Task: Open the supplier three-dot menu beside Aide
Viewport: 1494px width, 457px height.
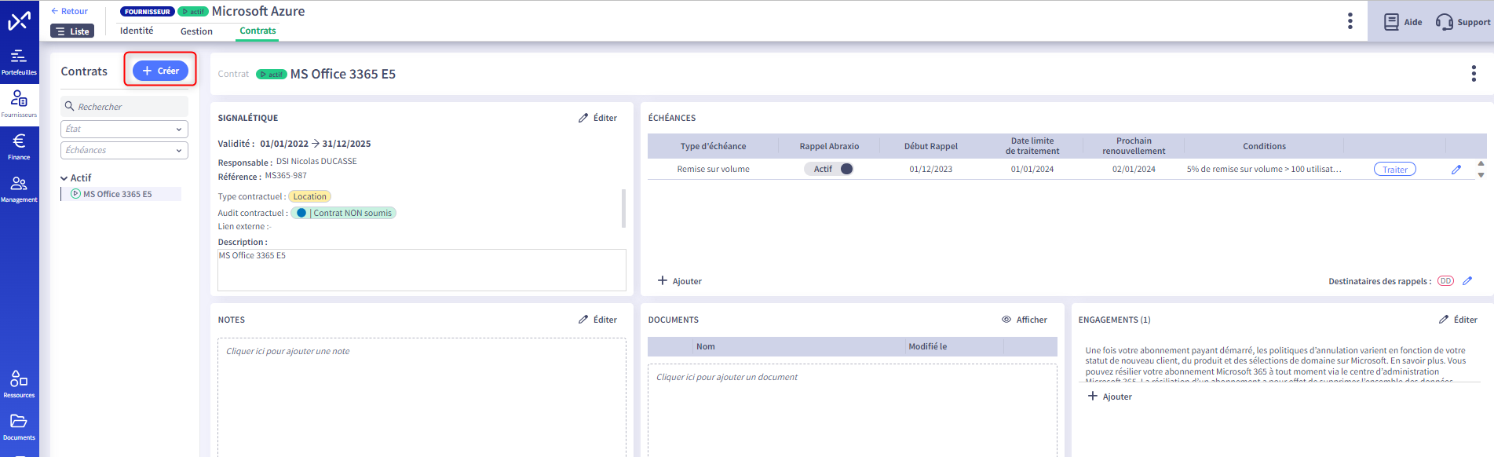Action: tap(1350, 21)
